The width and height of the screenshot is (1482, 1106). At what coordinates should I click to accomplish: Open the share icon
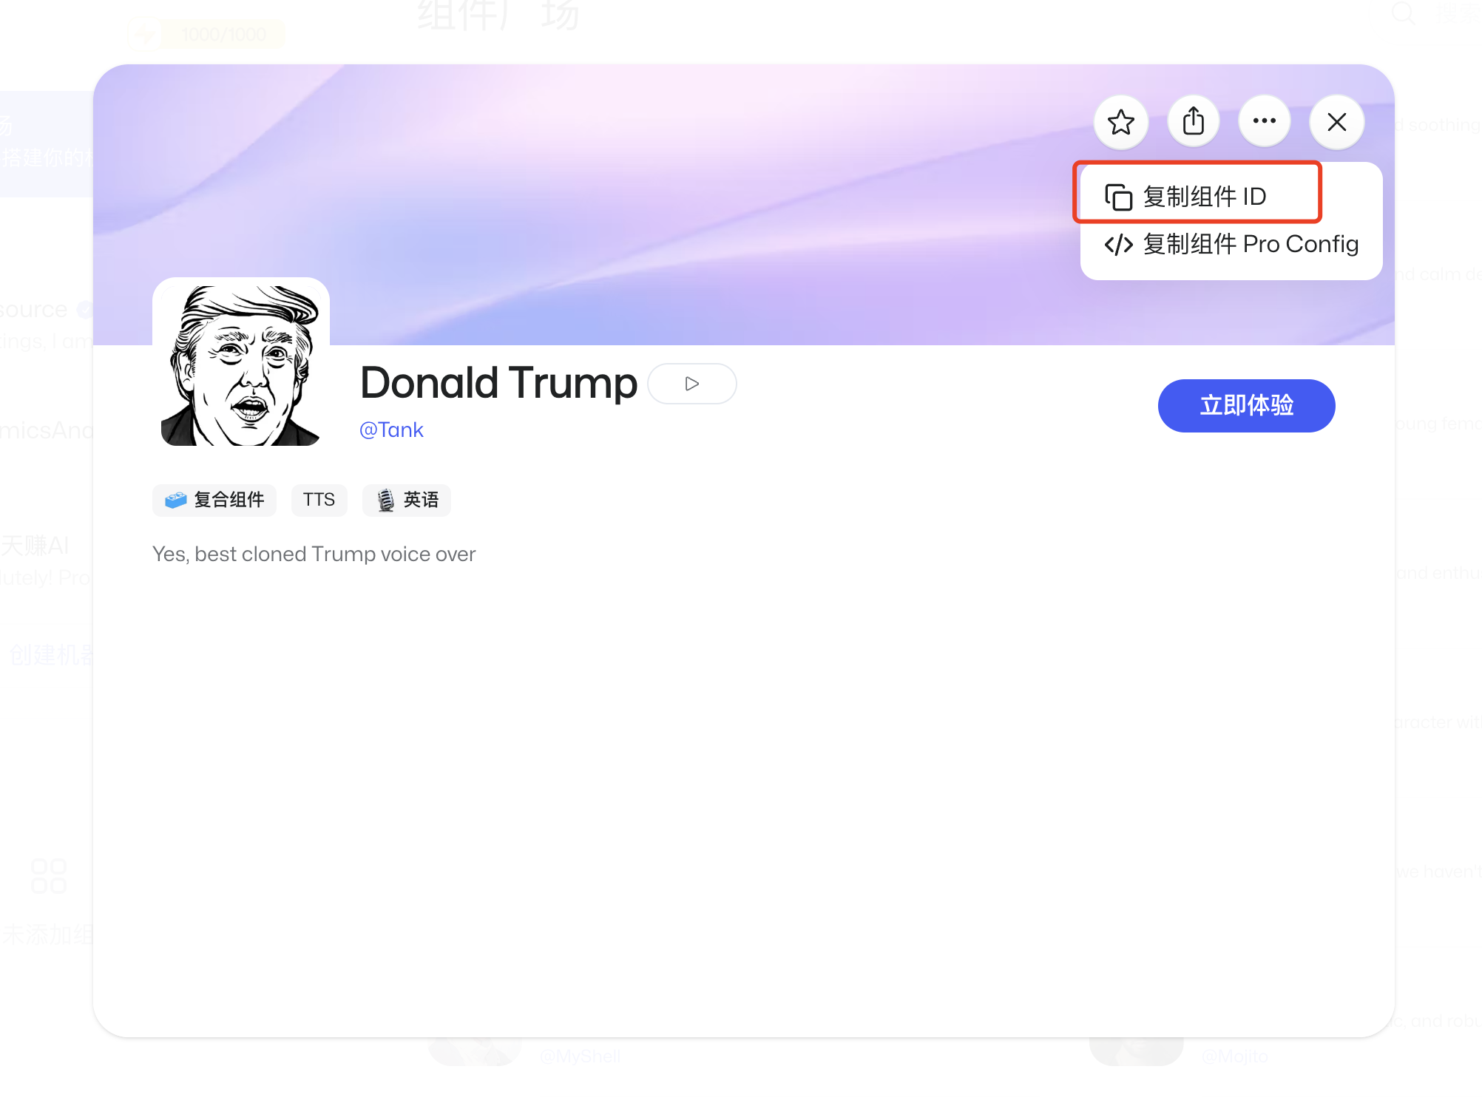click(x=1193, y=121)
